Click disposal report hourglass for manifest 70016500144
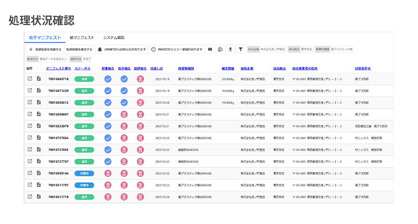Viewport: 418px width, 224px height. click(x=124, y=173)
